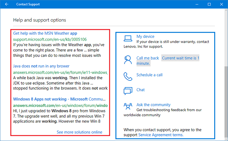The height and width of the screenshot is (141, 228).
Task: Open the Service Agreement terms link
Action: click(161, 135)
